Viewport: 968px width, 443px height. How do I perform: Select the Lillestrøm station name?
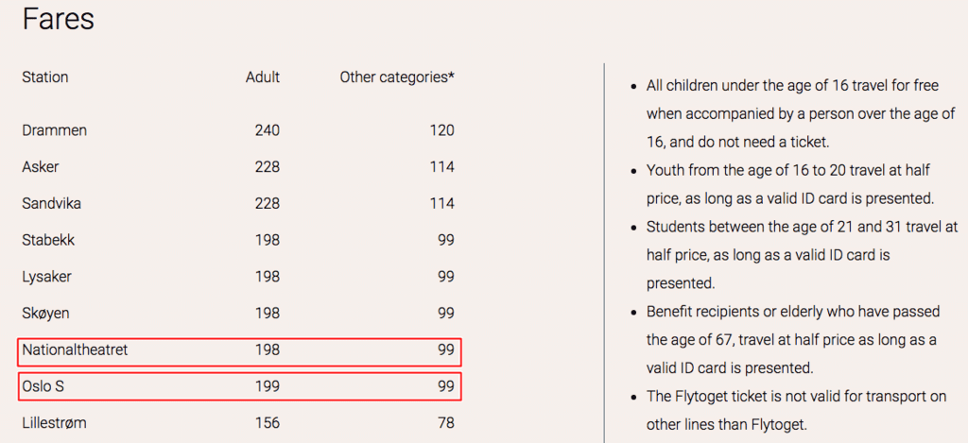tap(54, 423)
